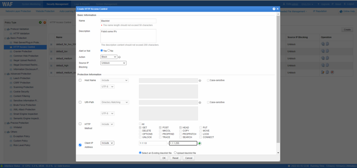Open the dialog's help question-mark icon

[x=274, y=9]
